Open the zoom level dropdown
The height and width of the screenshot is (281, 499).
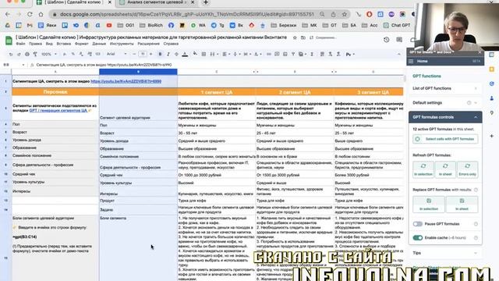point(48,54)
